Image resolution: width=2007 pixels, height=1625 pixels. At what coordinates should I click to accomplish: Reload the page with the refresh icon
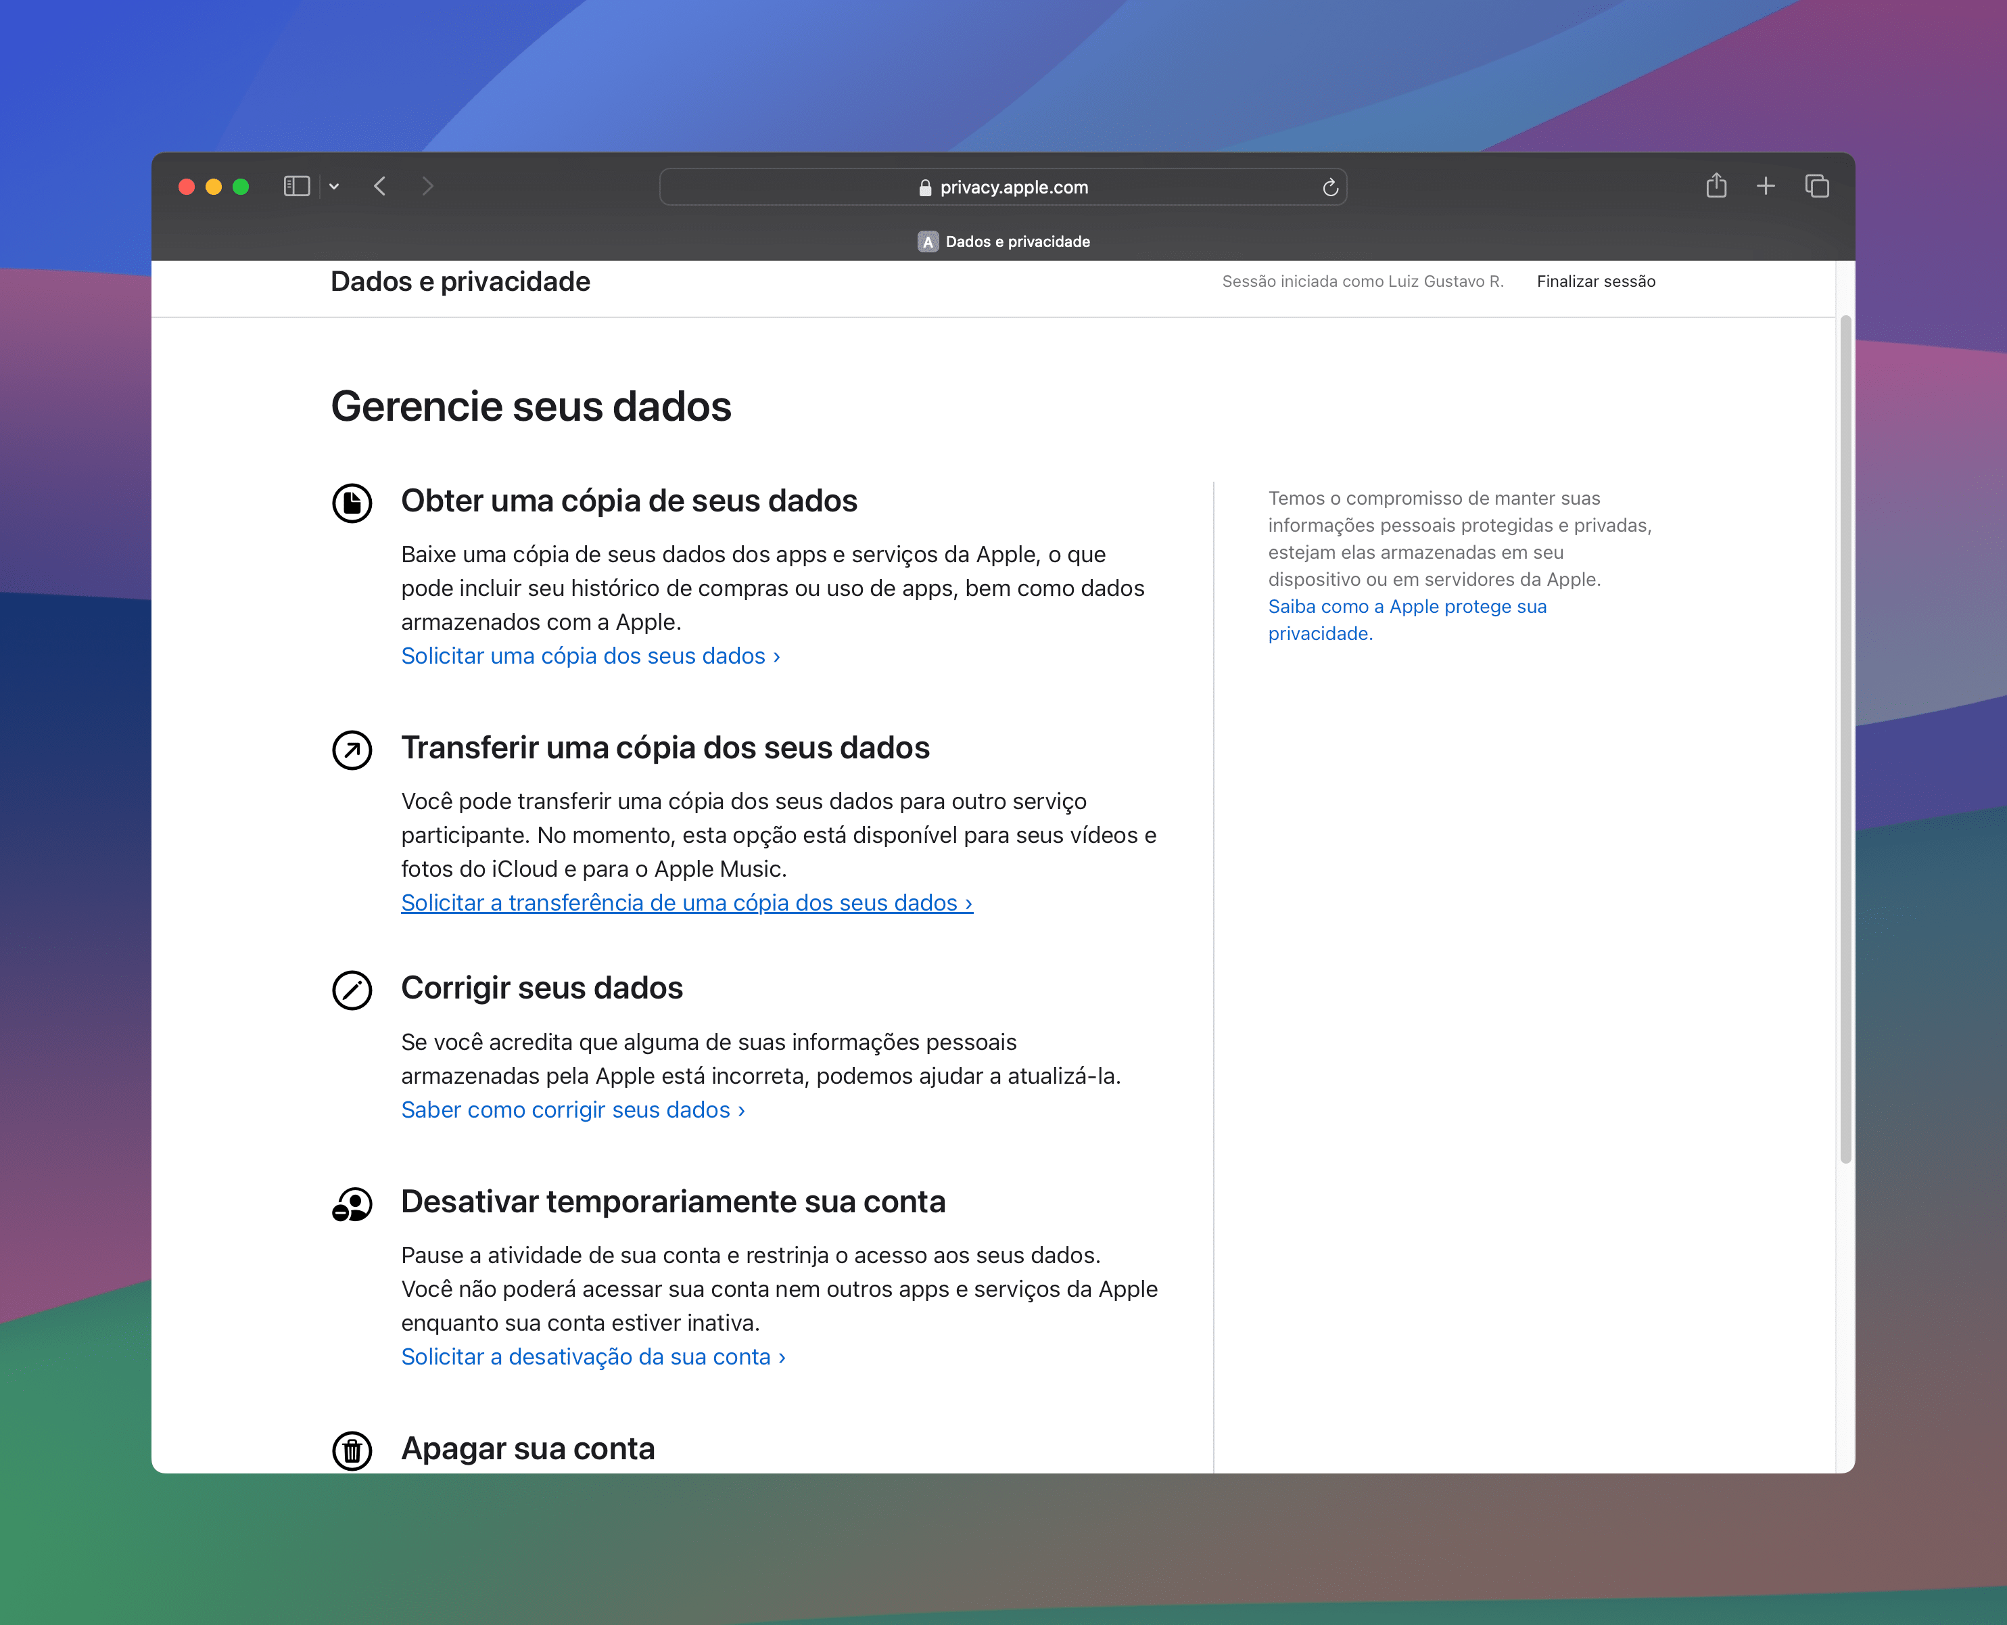tap(1329, 187)
